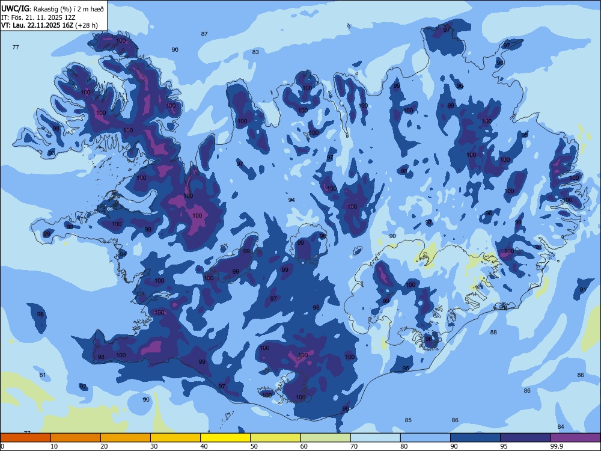This screenshot has height=451, width=601.
Task: Select the indigo 95–99.9 legend swatch
Action: (x=525, y=438)
